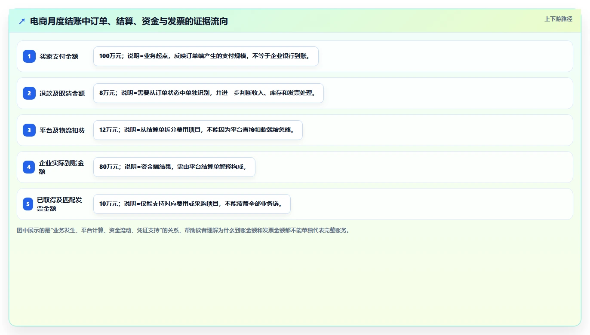Click the 100万元 description box
This screenshot has width=590, height=335.
pyautogui.click(x=206, y=56)
